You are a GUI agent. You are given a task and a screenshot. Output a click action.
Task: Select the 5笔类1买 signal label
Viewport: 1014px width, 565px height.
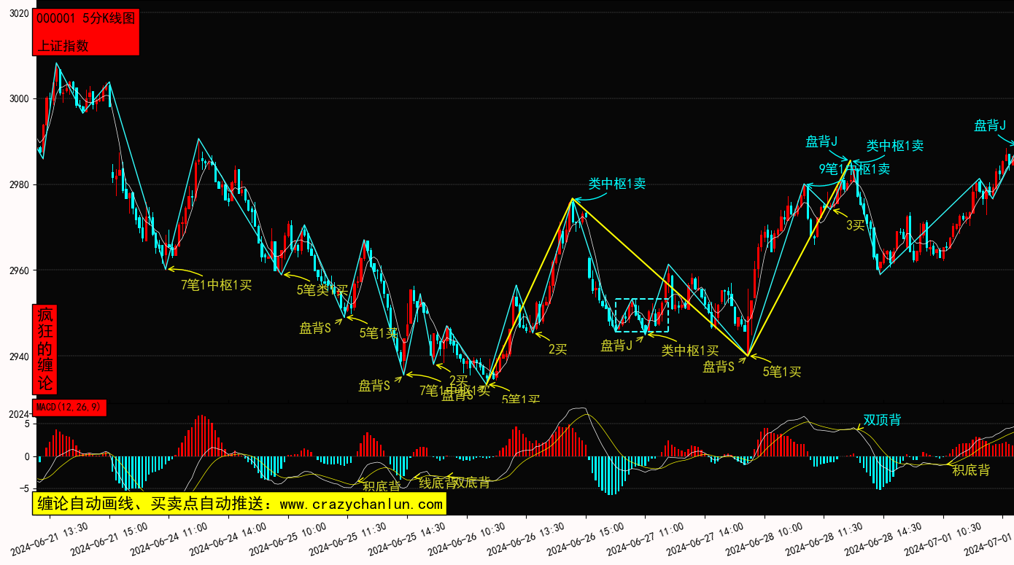(322, 289)
